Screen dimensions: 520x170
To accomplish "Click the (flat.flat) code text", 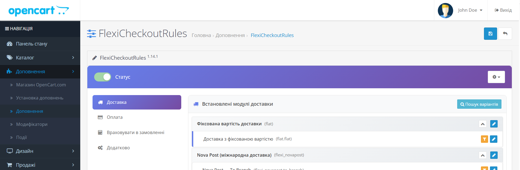I will [x=284, y=139].
